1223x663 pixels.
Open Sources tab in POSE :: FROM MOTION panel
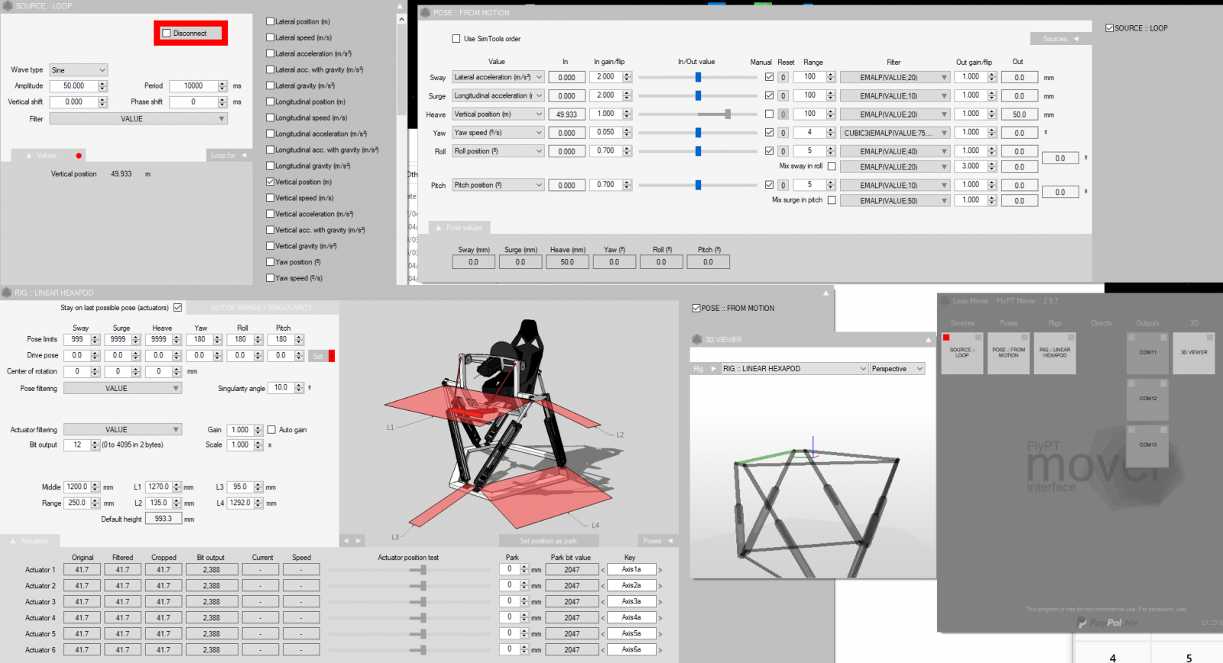(x=1060, y=39)
